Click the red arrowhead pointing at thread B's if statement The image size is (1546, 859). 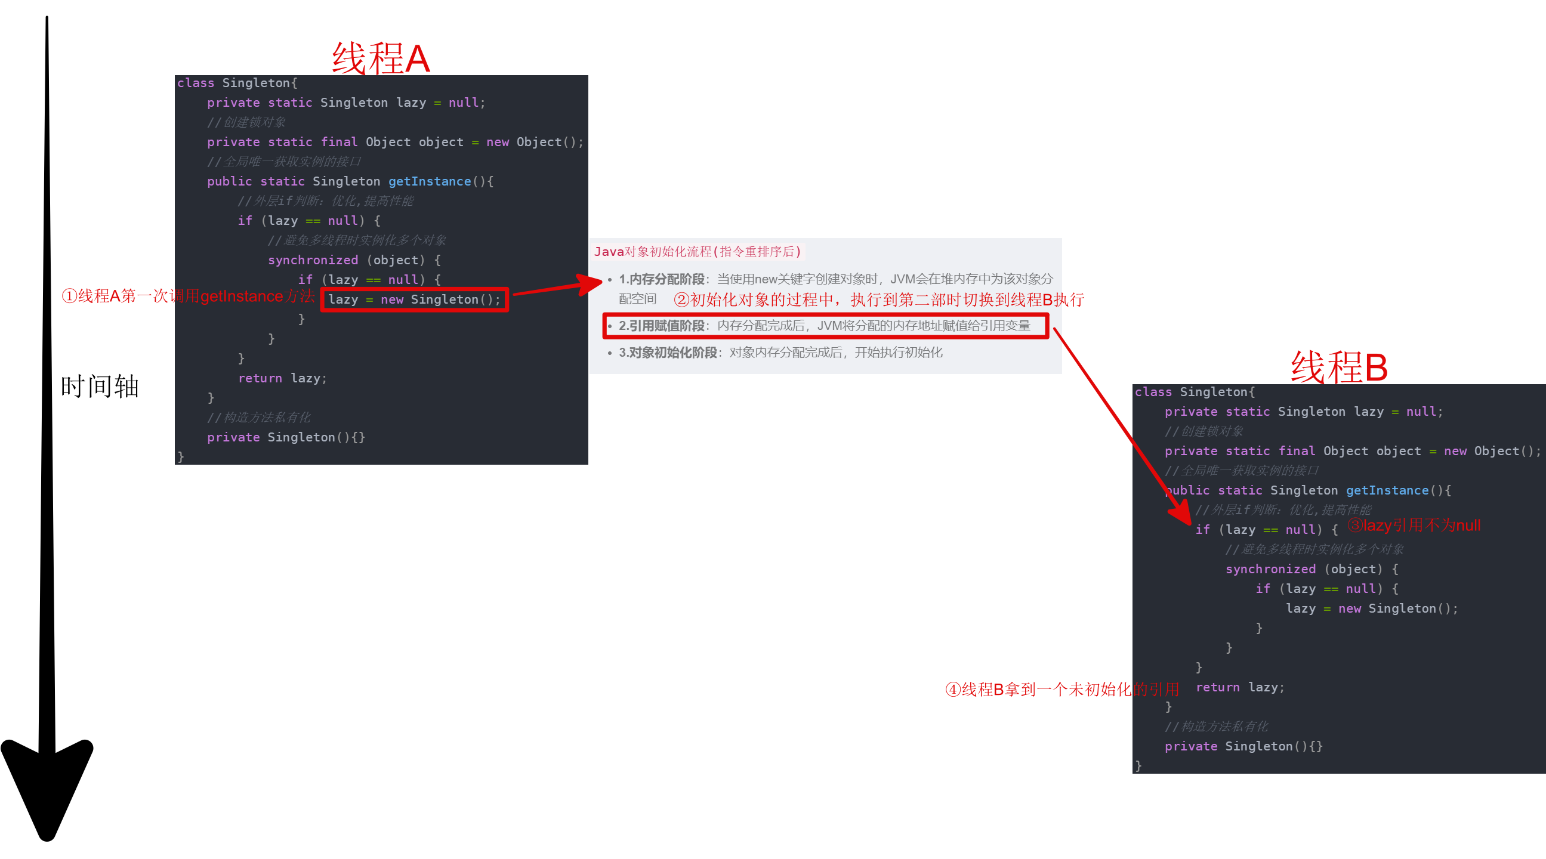click(1180, 512)
